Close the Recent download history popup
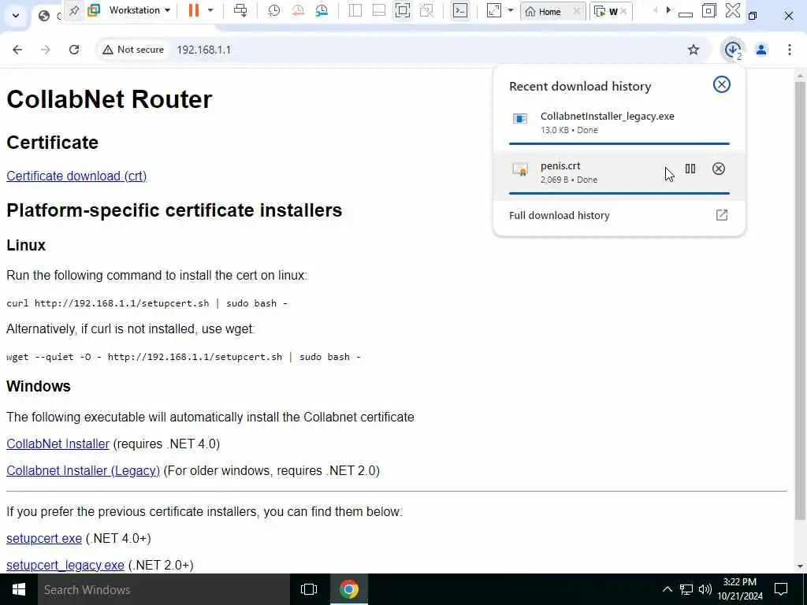Viewport: 807px width, 605px height. click(x=722, y=84)
